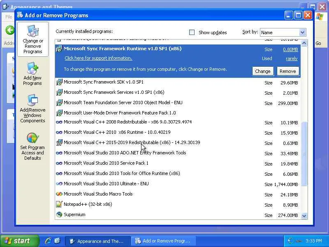Click the Microsoft Sync Framework Runtime icon
The width and height of the screenshot is (329, 247).
pos(59,49)
